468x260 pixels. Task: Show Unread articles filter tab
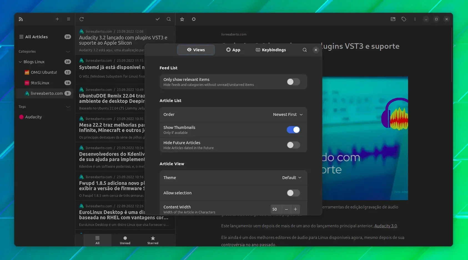click(125, 240)
